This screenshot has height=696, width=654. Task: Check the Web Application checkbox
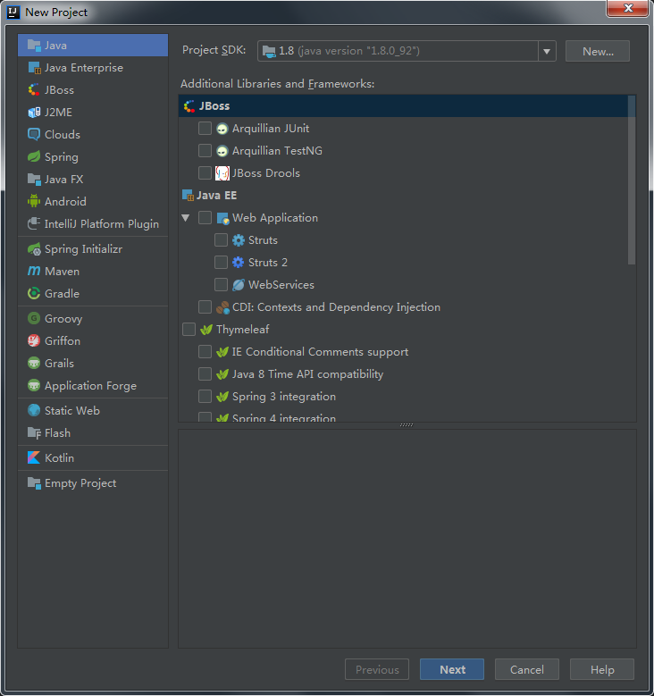(205, 217)
